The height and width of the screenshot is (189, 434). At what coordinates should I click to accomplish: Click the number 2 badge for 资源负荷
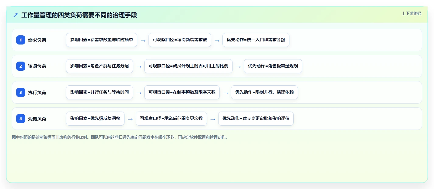(21, 66)
